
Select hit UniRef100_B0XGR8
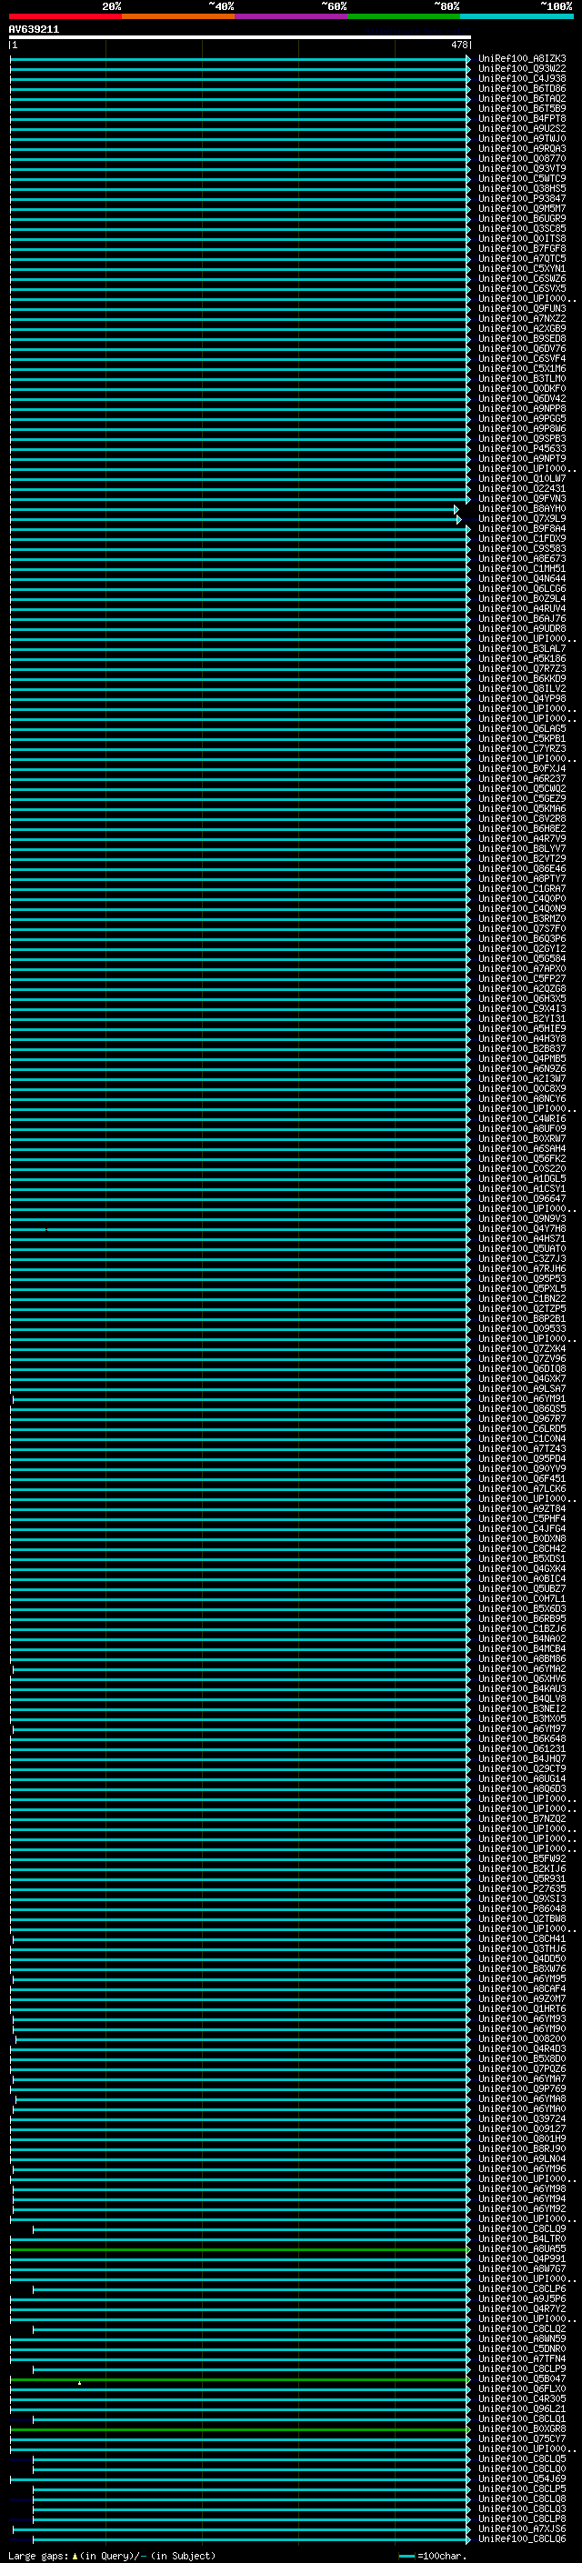pyautogui.click(x=521, y=2428)
